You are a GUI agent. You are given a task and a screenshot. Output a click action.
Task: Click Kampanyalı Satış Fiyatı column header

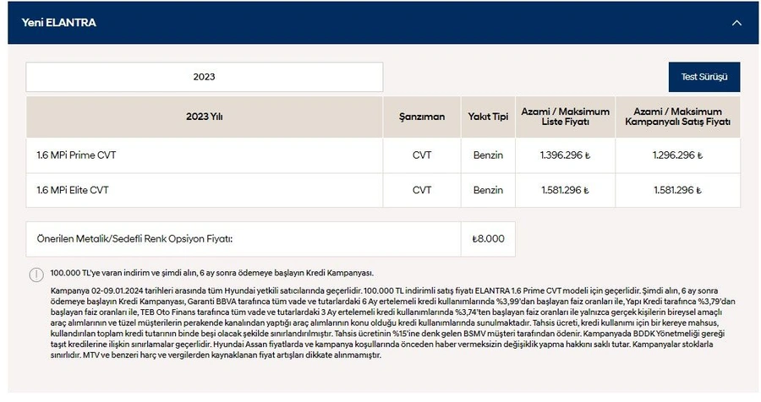(678, 117)
